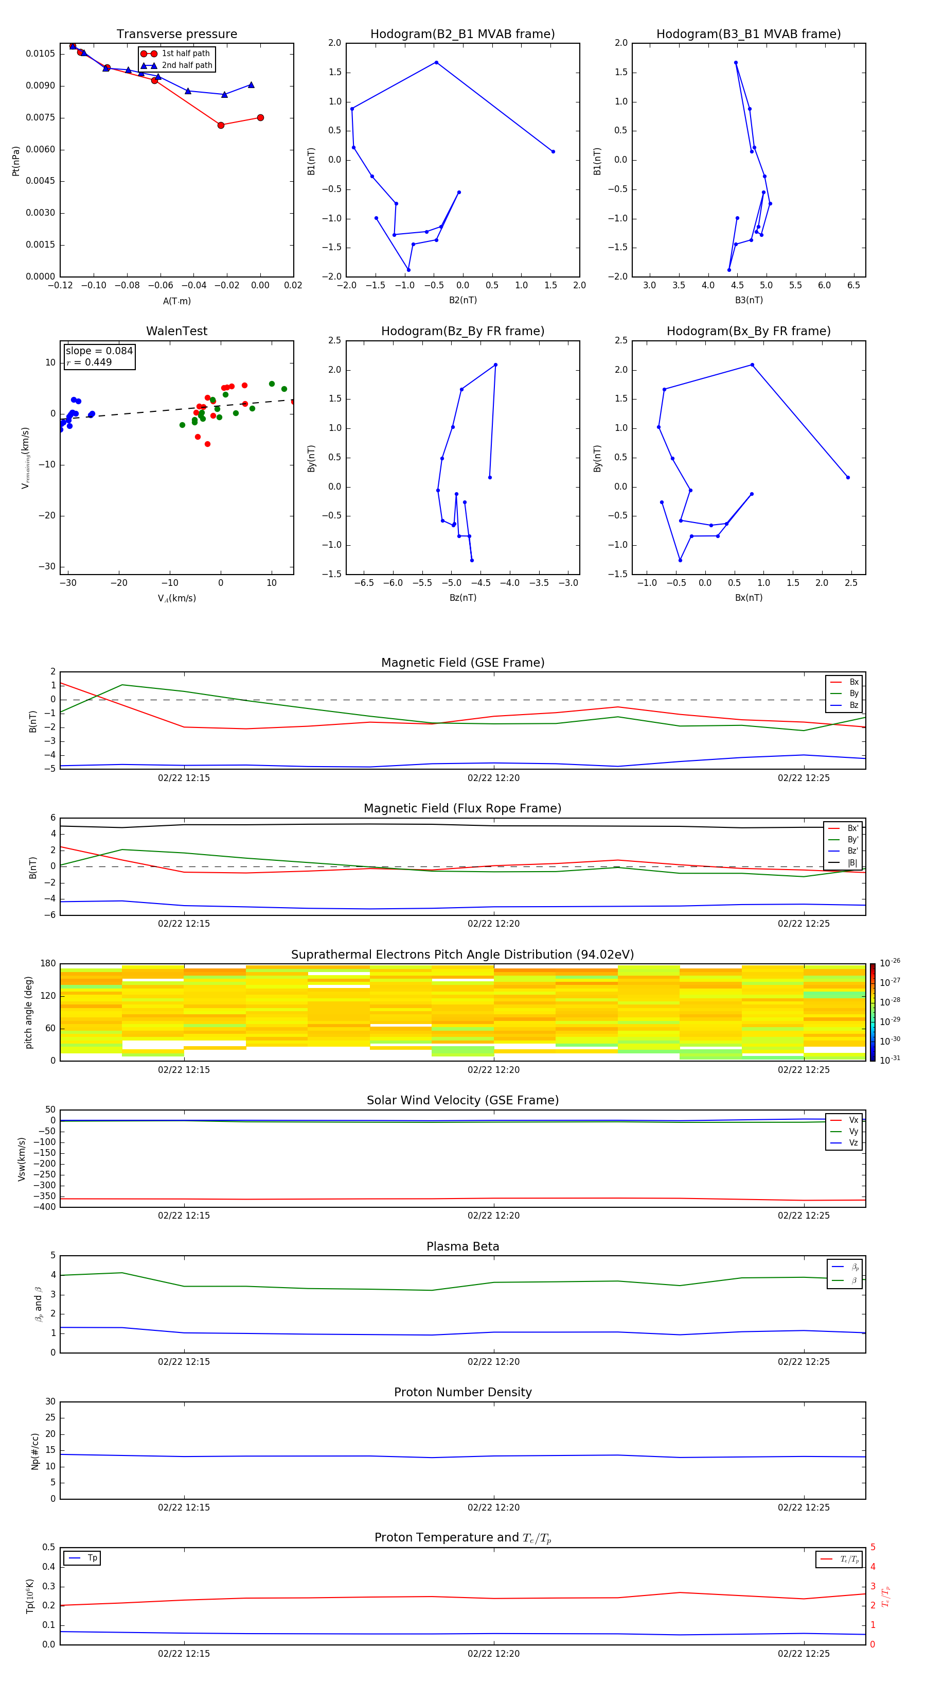
Task: Select βp in the Plasma Beta legend
Action: tap(845, 1267)
